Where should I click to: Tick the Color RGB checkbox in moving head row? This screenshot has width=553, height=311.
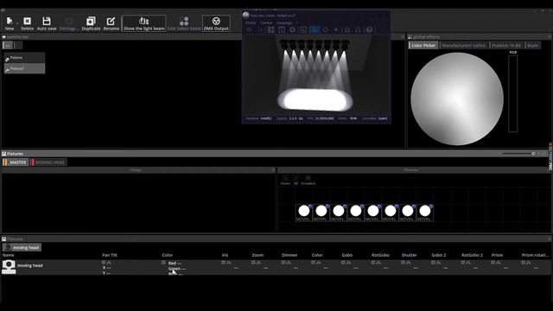pyautogui.click(x=163, y=263)
